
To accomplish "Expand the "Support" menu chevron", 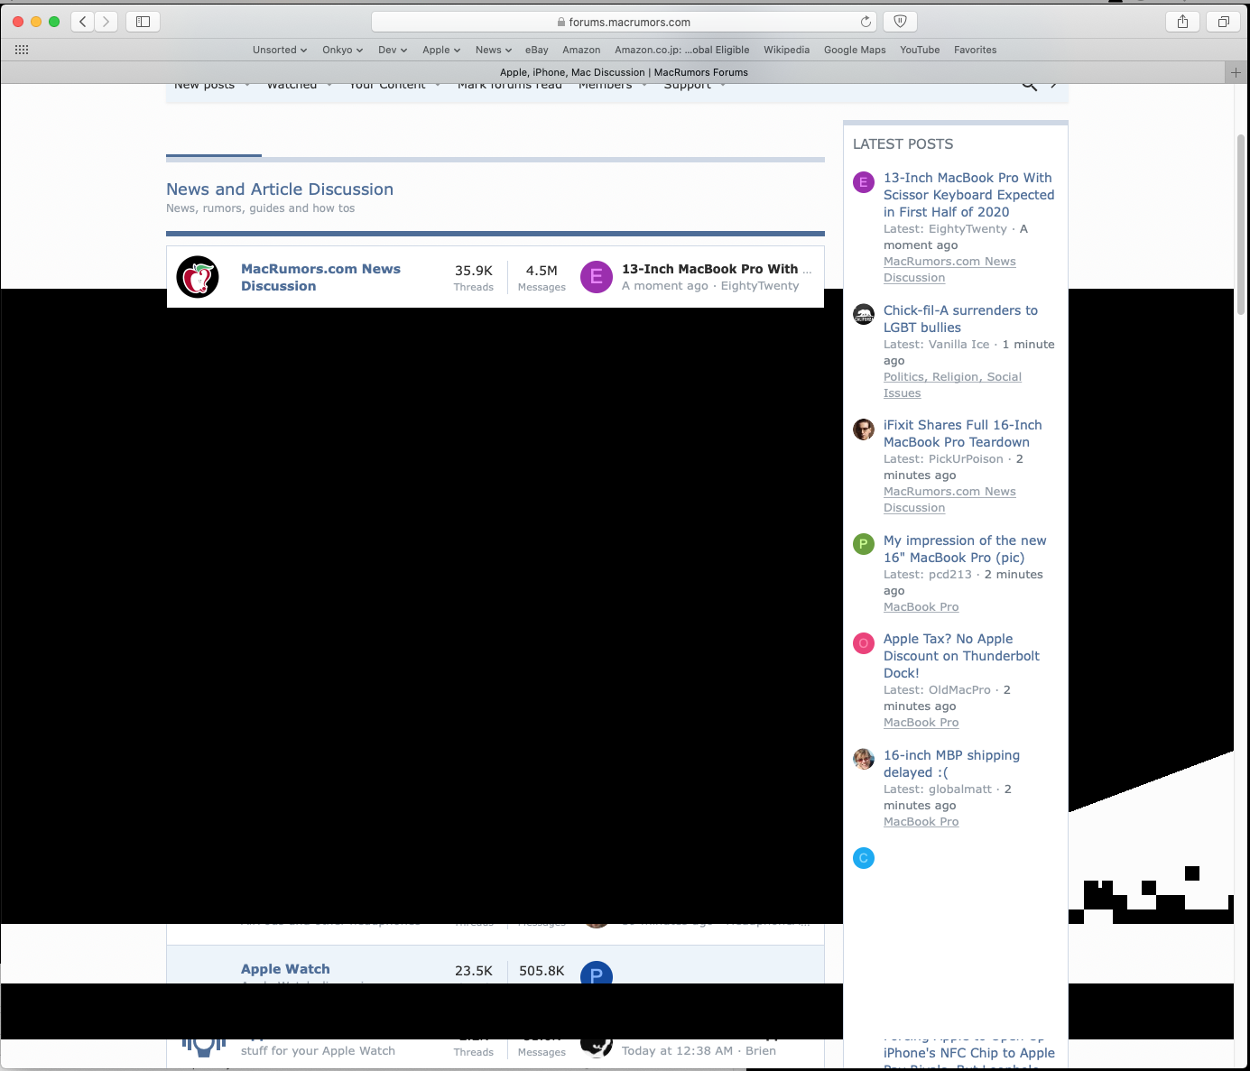I will pyautogui.click(x=722, y=84).
